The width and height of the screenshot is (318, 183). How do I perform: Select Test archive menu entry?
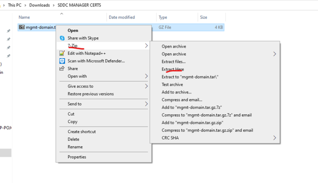click(173, 85)
